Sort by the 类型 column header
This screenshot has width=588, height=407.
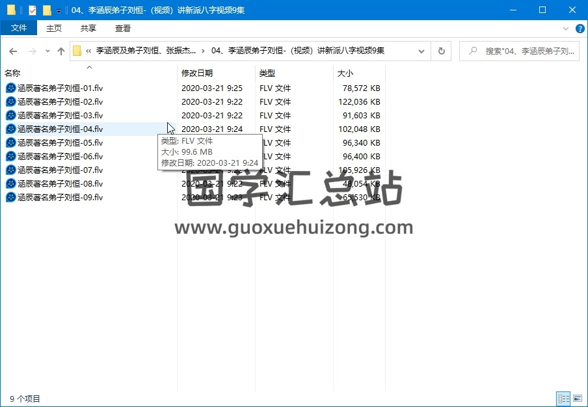(295, 73)
